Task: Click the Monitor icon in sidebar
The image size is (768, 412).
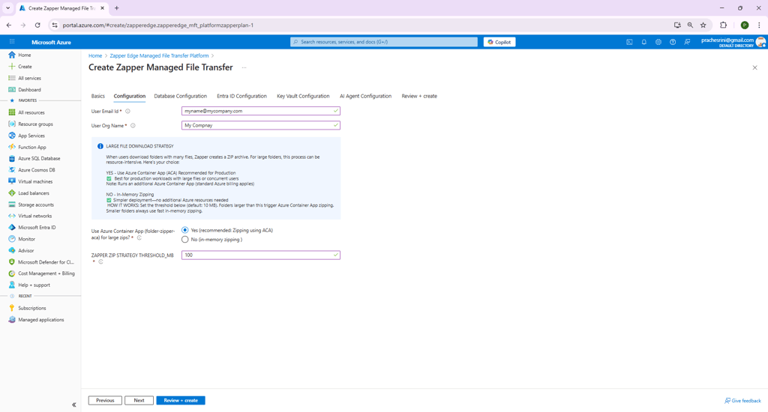Action: (x=12, y=239)
